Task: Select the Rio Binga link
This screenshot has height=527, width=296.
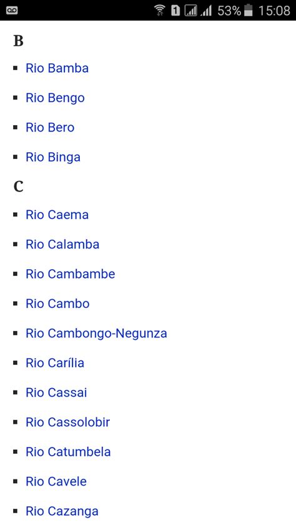Action: pyautogui.click(x=53, y=157)
